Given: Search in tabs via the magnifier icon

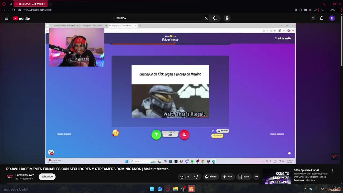Looking at the screenshot, I should (324, 4).
